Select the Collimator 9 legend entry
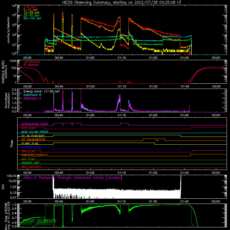This screenshot has height=230, width=230. [32, 98]
